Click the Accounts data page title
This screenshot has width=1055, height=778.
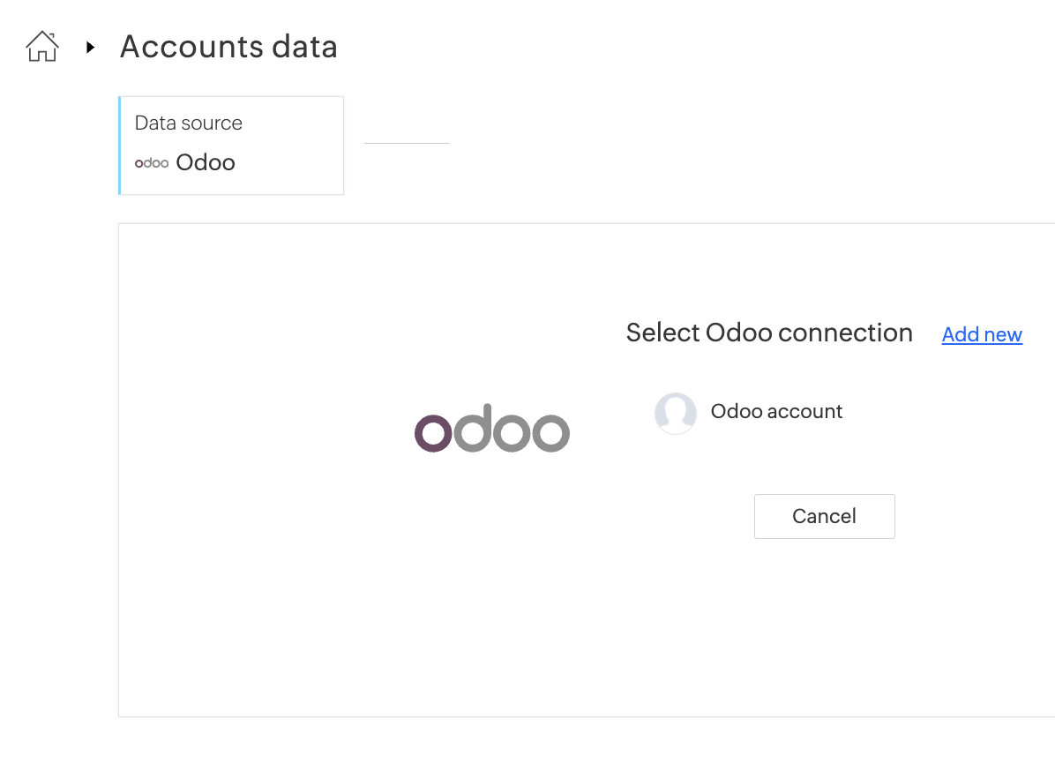pos(228,47)
